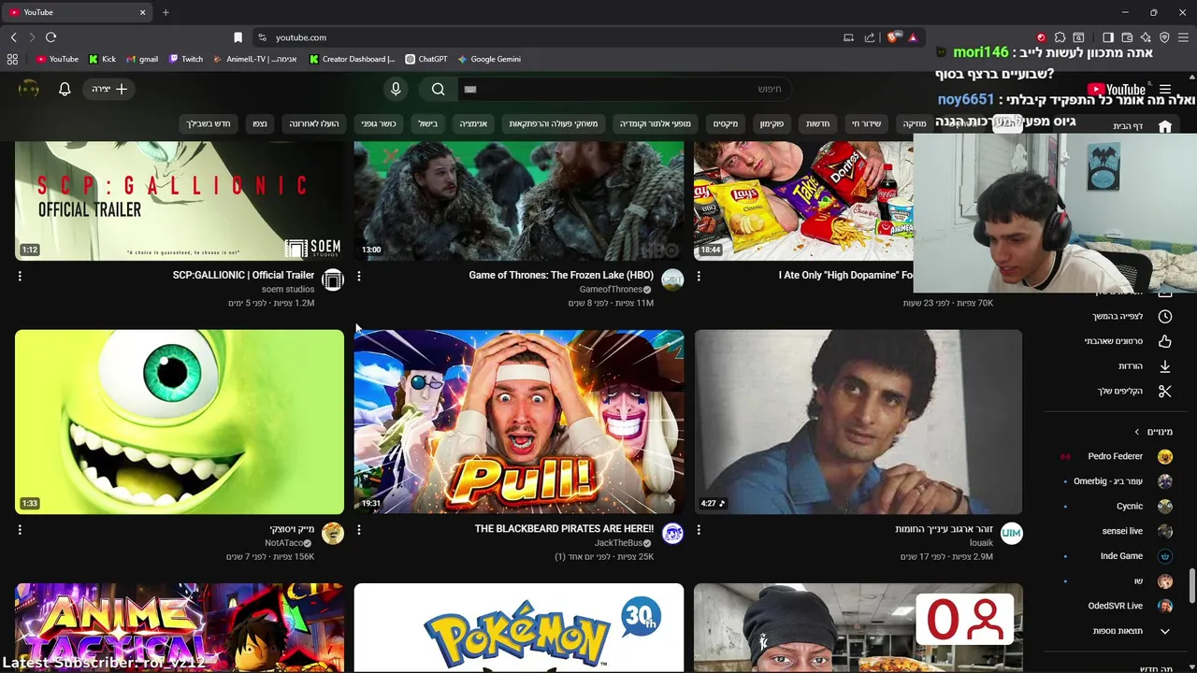
Task: Open Liked Videos thumbs-up sidebar icon
Action: [1165, 341]
